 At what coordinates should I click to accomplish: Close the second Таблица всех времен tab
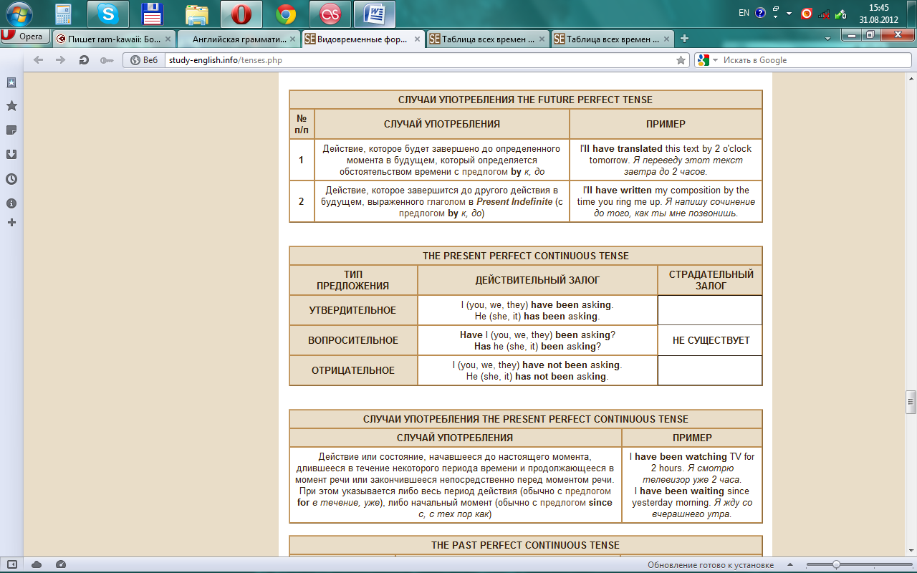[x=666, y=39]
